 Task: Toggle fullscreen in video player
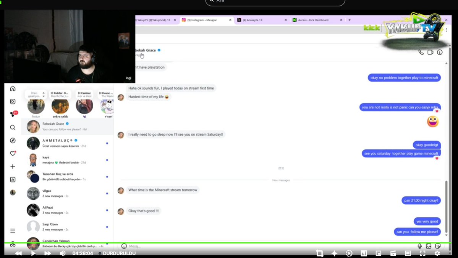click(x=422, y=253)
